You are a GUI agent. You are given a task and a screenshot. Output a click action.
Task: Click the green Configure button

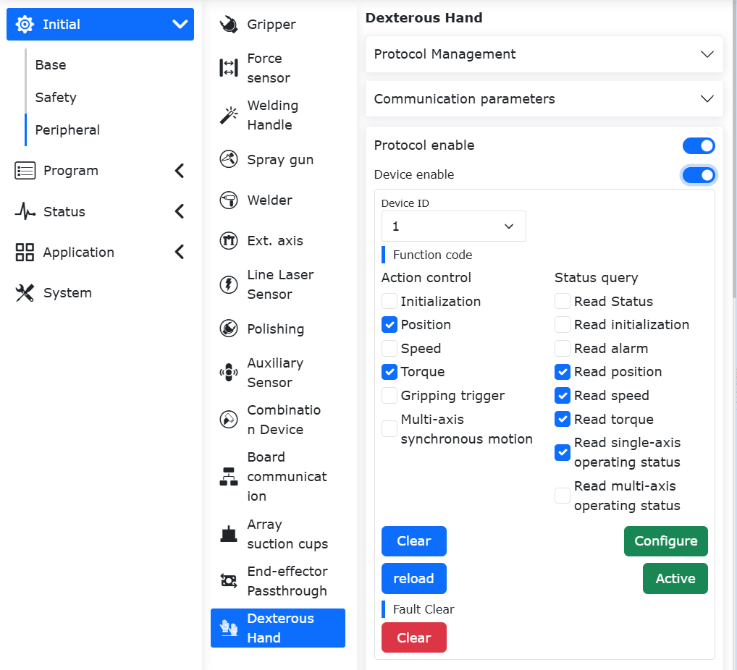tap(665, 541)
